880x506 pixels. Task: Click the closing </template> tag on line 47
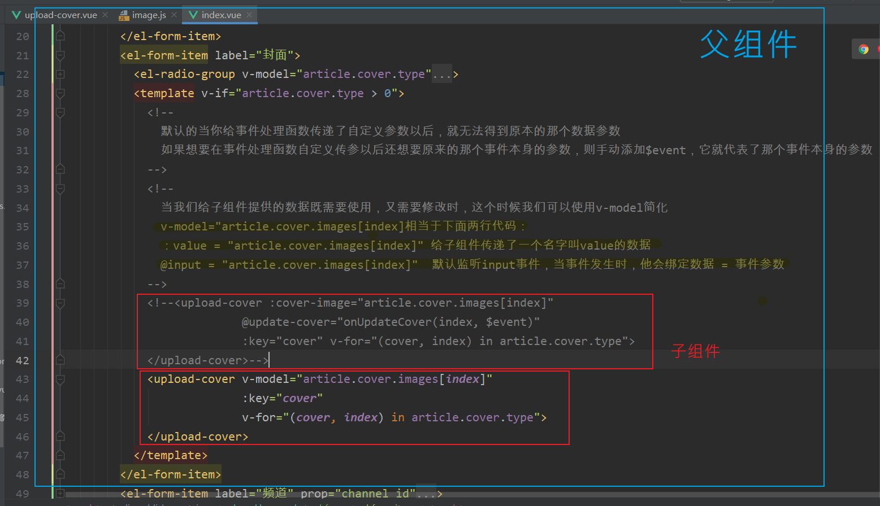click(171, 456)
